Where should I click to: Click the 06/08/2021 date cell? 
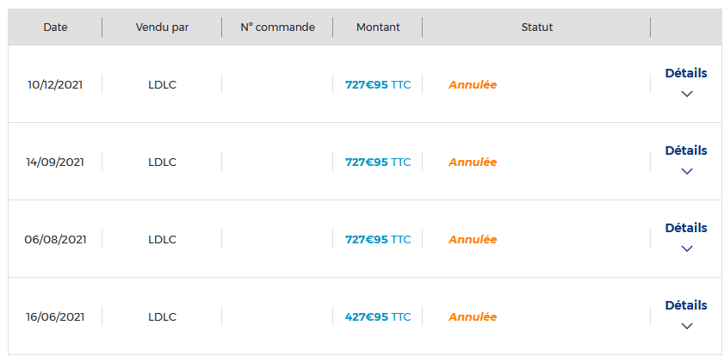click(x=55, y=240)
